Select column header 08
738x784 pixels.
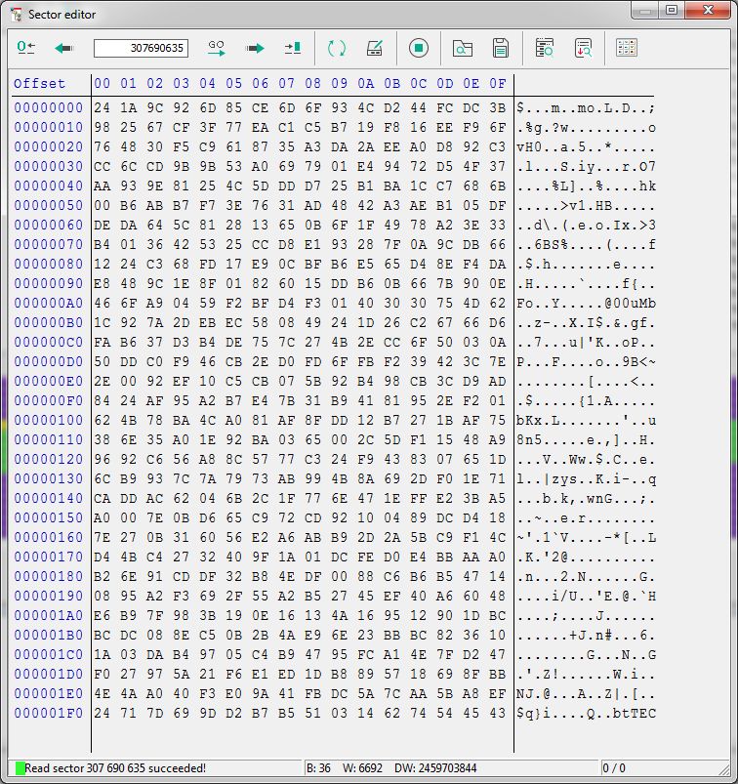coord(313,84)
